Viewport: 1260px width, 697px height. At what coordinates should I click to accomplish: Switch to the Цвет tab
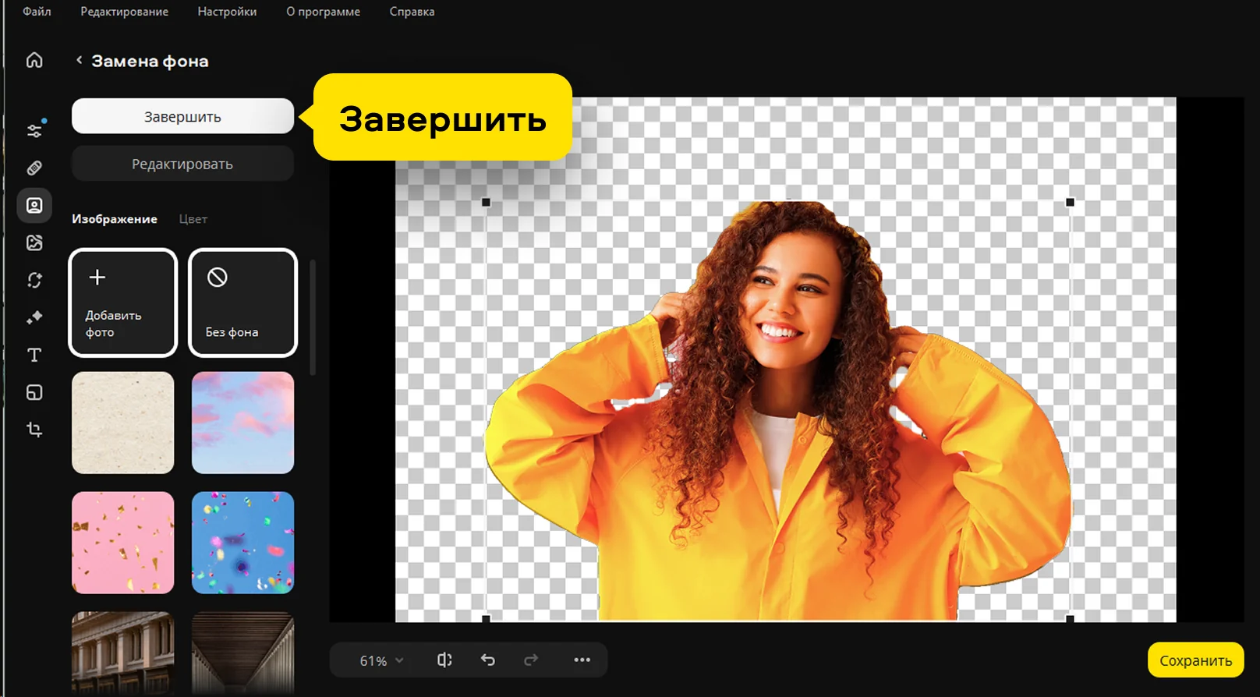pyautogui.click(x=193, y=219)
